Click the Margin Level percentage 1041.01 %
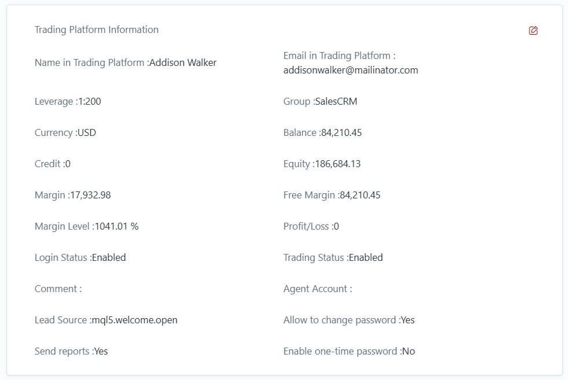Image resolution: width=568 pixels, height=380 pixels. click(x=116, y=226)
